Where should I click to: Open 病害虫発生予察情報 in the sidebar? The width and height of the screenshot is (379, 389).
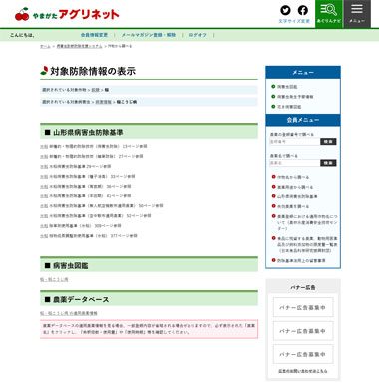pos(295,97)
